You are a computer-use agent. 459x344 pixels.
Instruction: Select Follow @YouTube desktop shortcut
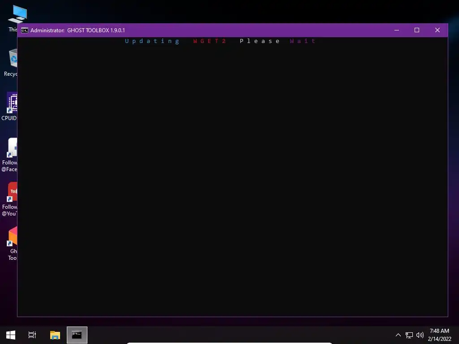9,199
